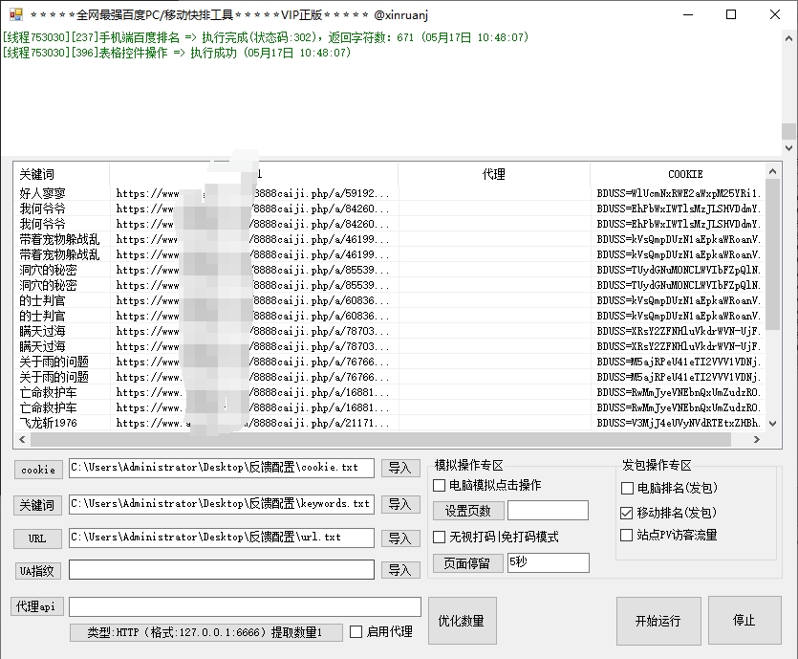The width and height of the screenshot is (798, 659).
Task: Click the 关键词 label button
Action: [37, 505]
